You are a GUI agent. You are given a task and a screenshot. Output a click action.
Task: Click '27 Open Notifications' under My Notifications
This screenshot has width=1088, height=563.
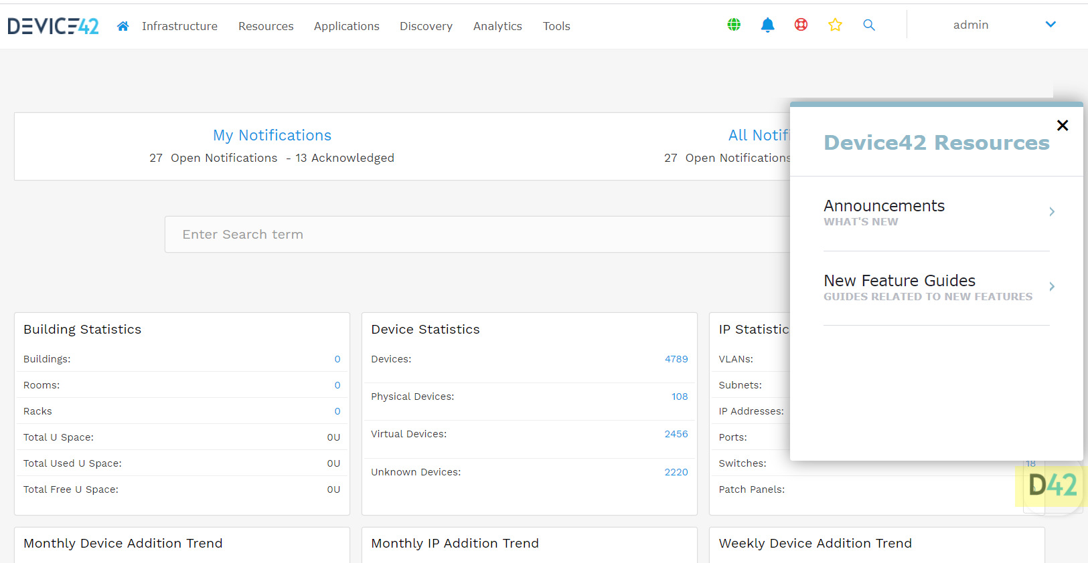click(214, 158)
